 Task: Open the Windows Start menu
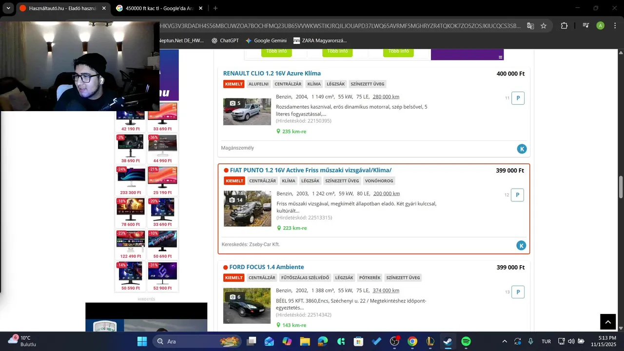point(142,341)
